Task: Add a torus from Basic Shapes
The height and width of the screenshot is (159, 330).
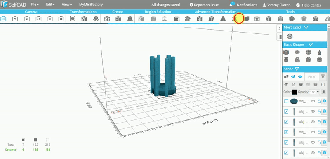Action: [x=297, y=52]
